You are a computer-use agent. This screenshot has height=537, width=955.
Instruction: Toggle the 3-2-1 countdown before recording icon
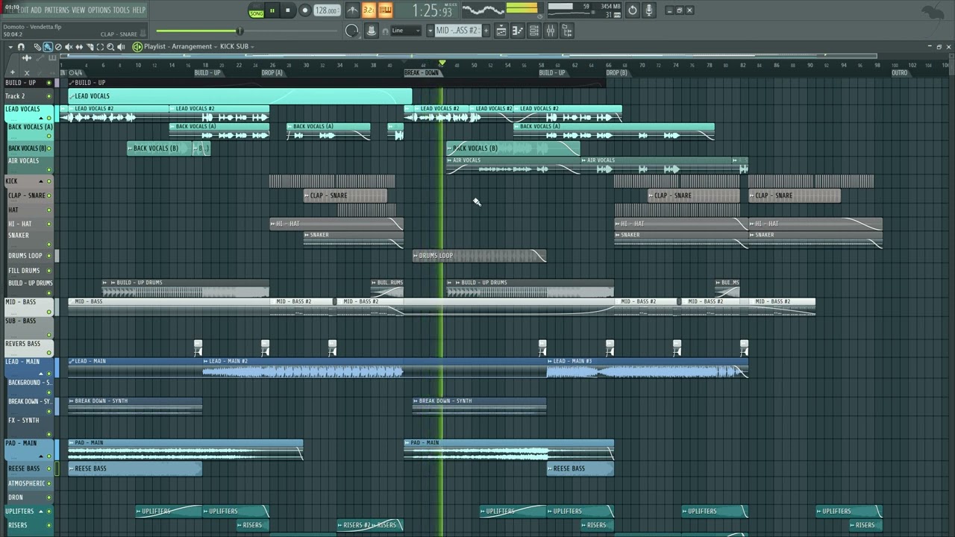pyautogui.click(x=369, y=10)
